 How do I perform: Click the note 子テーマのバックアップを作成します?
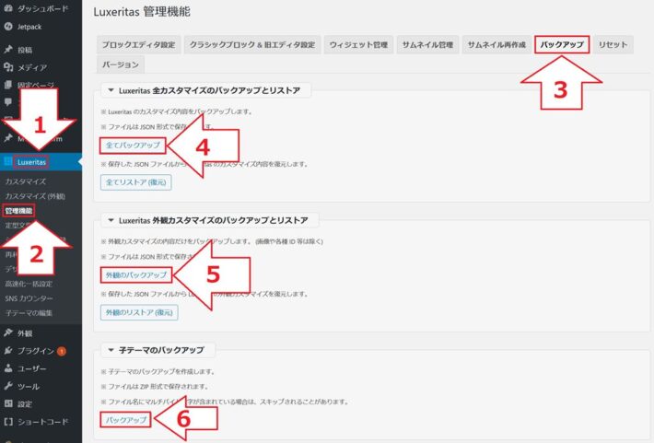[x=158, y=371]
